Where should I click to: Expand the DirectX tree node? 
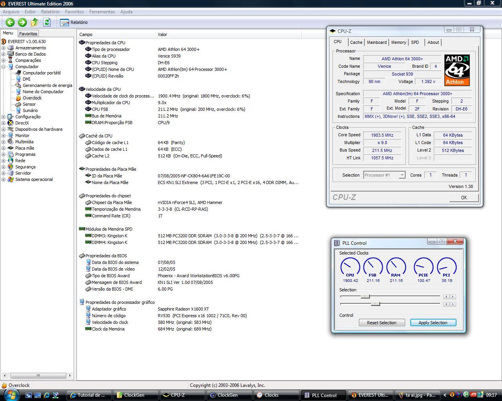[x=4, y=123]
